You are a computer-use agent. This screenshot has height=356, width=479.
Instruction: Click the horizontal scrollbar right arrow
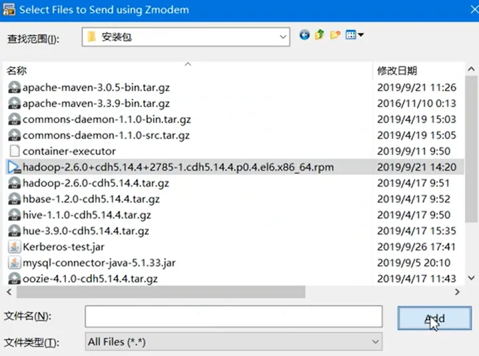point(457,292)
